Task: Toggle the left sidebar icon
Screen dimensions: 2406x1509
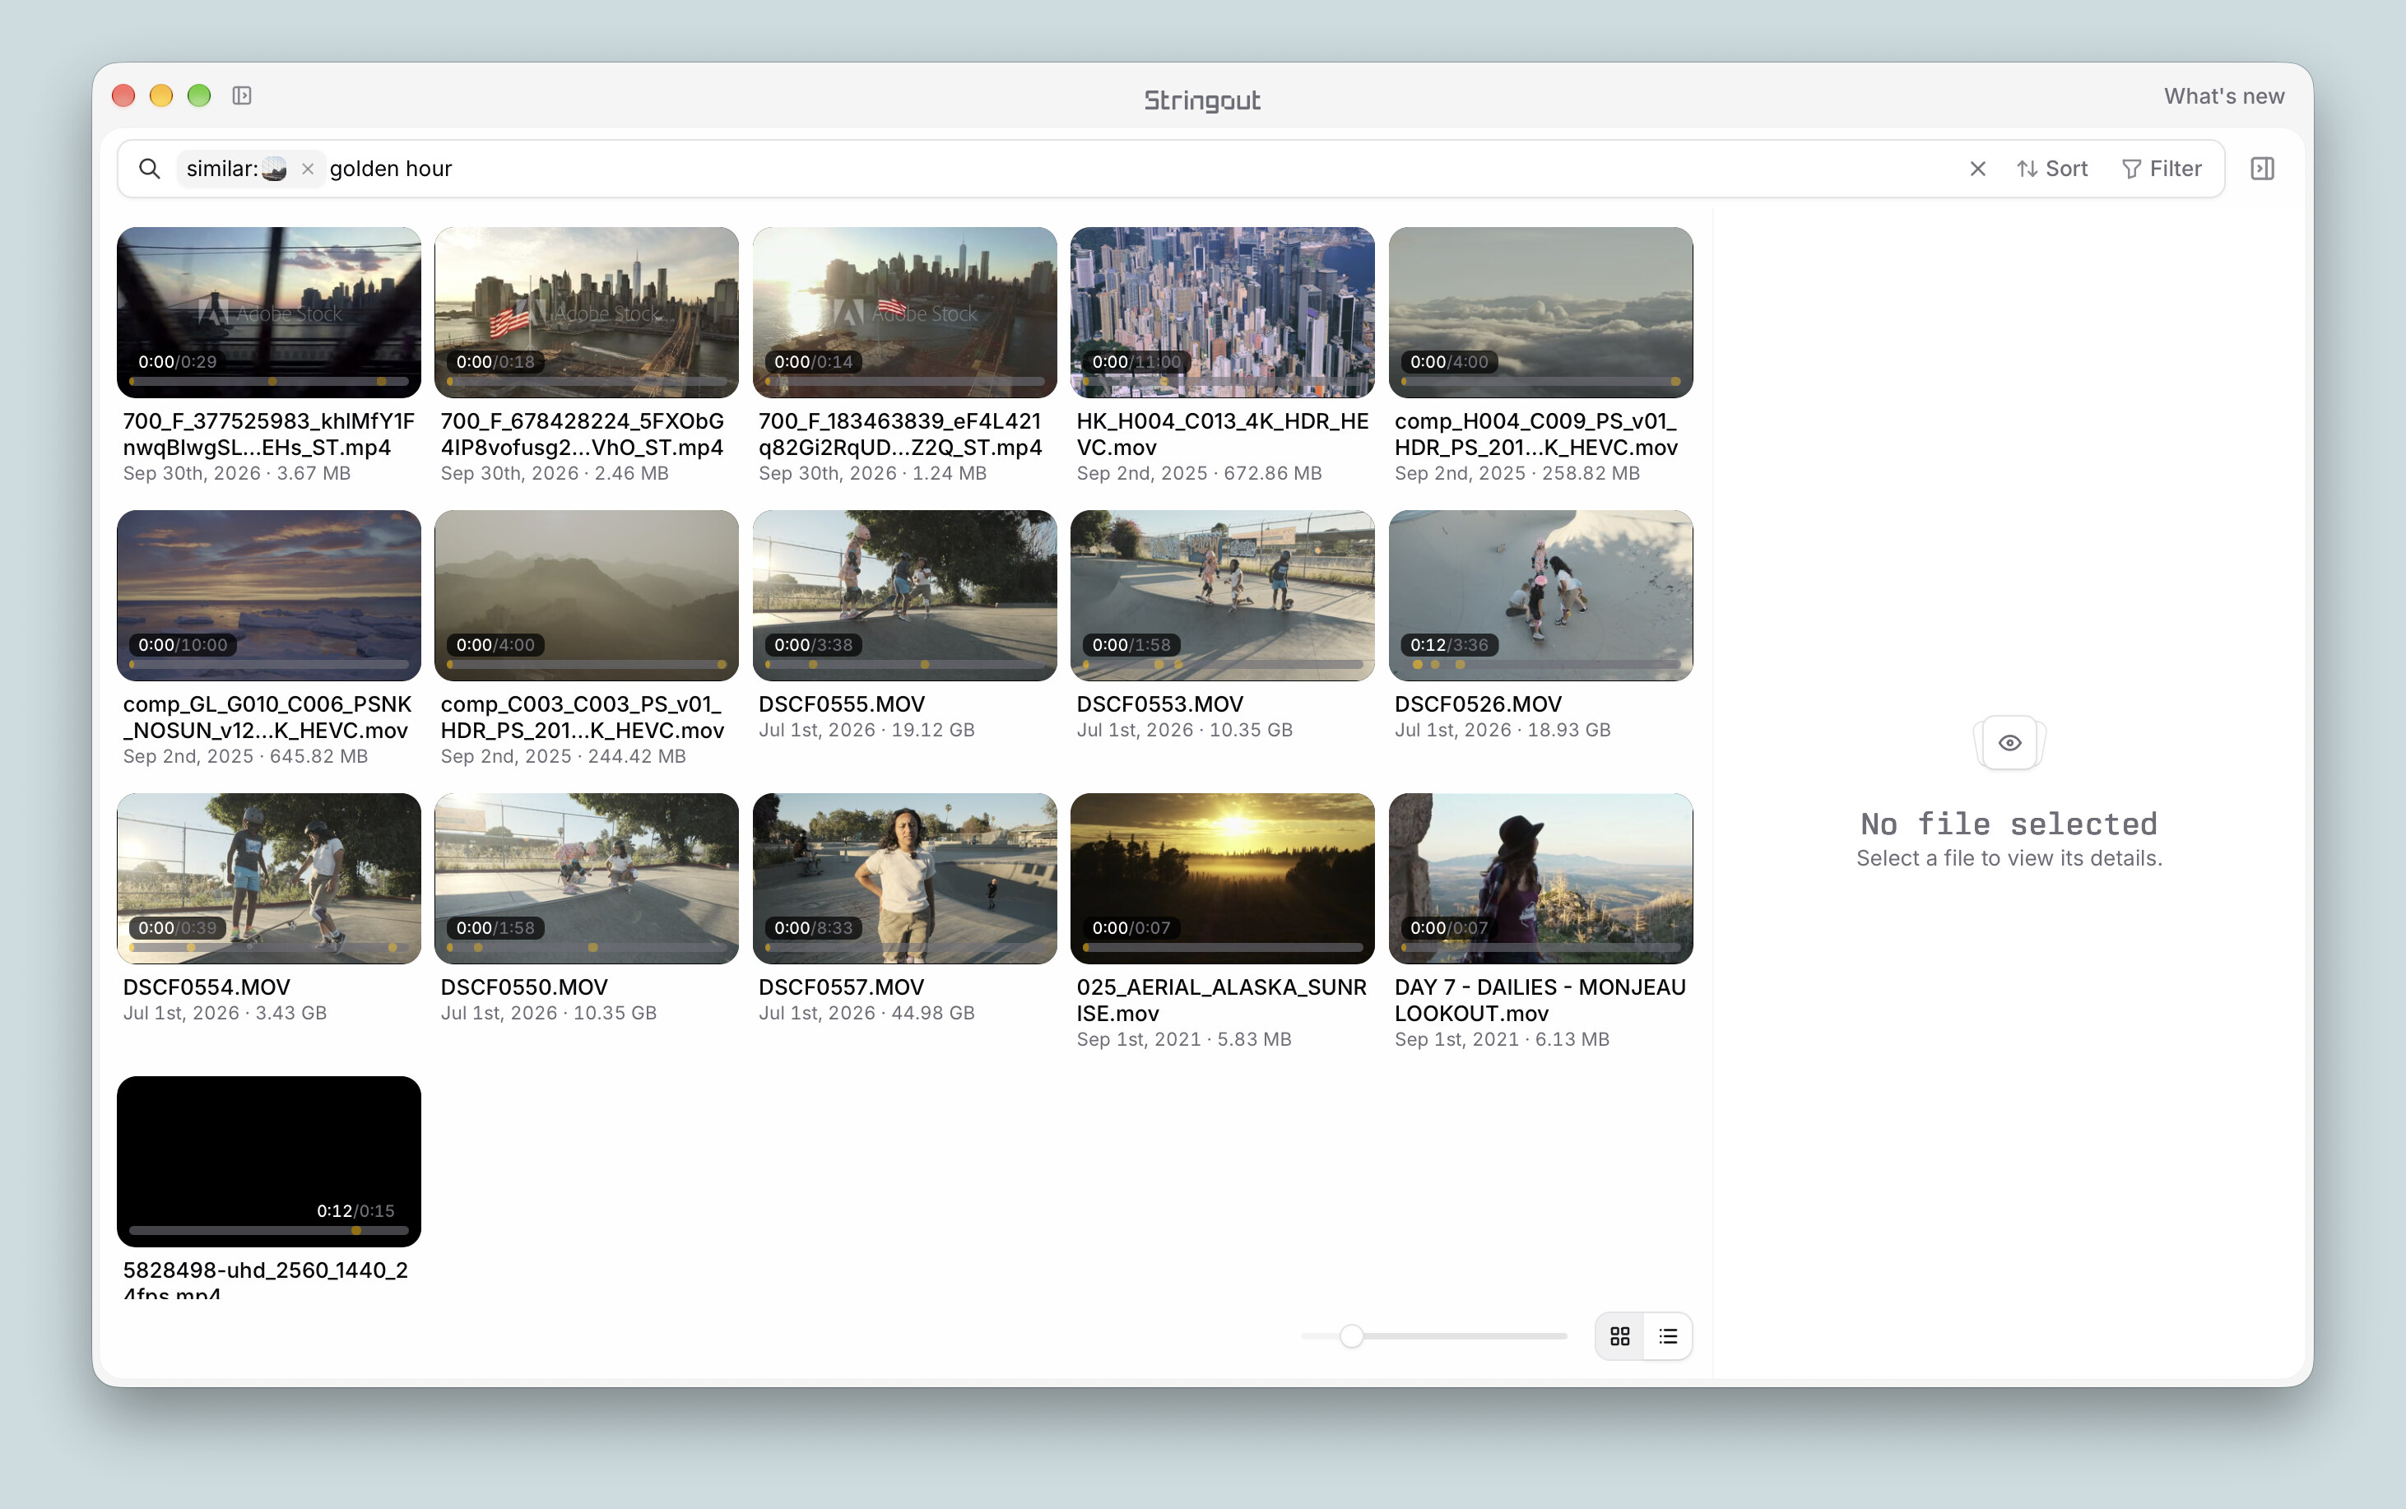Action: pyautogui.click(x=241, y=95)
